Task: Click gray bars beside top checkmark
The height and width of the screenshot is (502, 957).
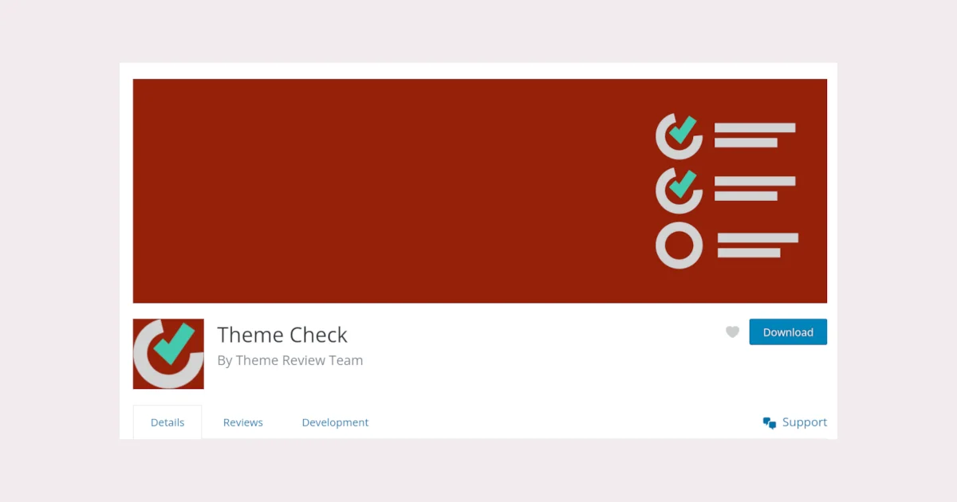Action: tap(754, 135)
